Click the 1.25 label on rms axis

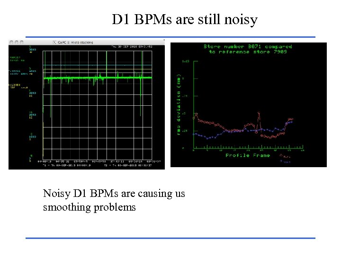(186, 61)
